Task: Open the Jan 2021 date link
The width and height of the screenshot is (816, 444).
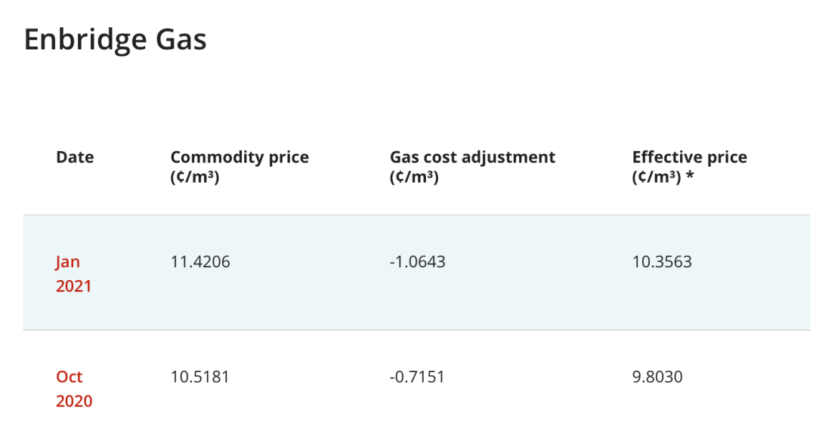Action: pos(73,273)
